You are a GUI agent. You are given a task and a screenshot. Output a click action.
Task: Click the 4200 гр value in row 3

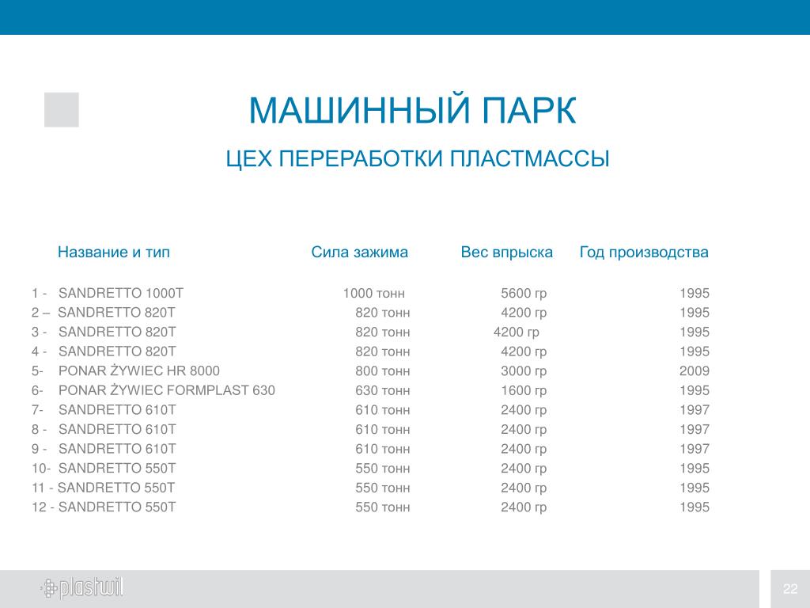516,332
